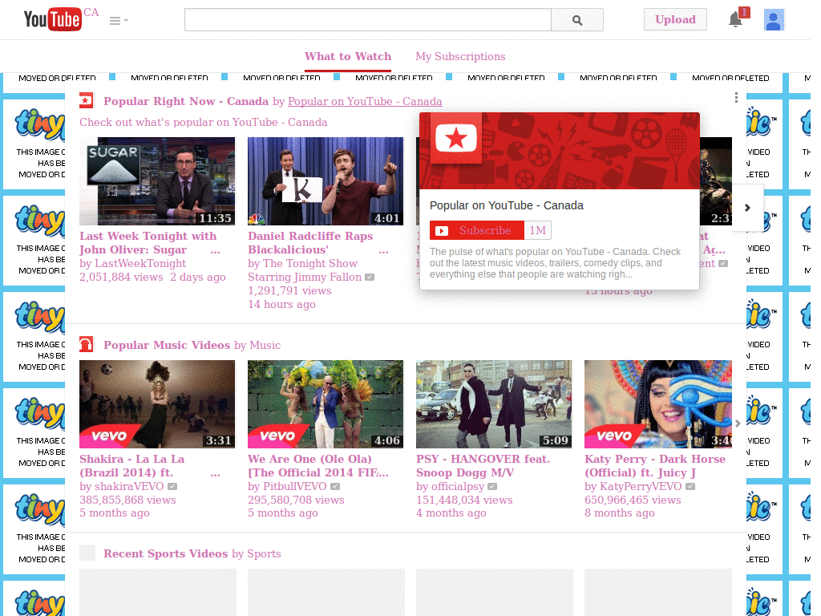
Task: Open We Are One (Ole Ola) title
Action: click(318, 466)
